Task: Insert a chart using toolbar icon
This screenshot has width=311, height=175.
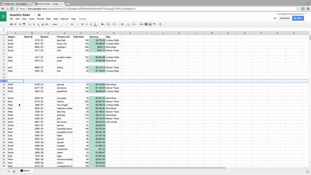Action: tap(150, 24)
